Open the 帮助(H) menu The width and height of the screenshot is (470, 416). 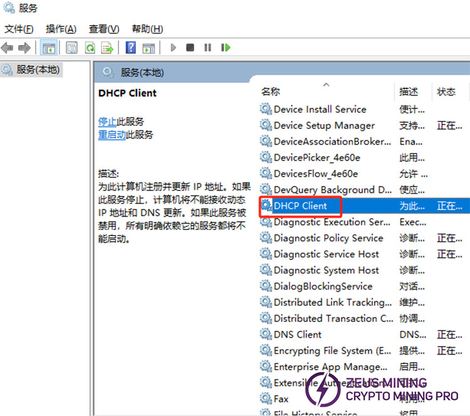(x=147, y=29)
